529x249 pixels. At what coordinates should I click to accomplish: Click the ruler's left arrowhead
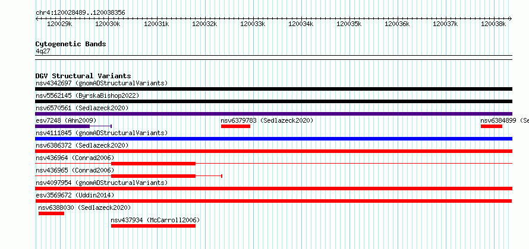37,18
